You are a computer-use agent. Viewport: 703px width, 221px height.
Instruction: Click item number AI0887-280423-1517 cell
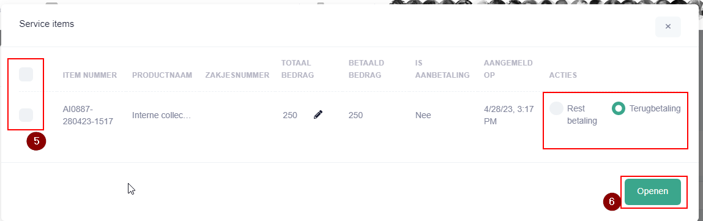pos(88,114)
